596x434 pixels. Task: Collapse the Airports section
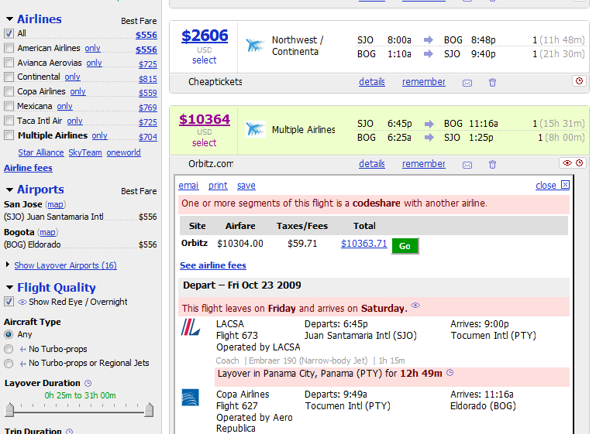pyautogui.click(x=10, y=189)
